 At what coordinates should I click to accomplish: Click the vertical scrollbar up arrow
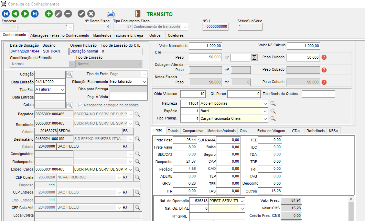(x=351, y=199)
